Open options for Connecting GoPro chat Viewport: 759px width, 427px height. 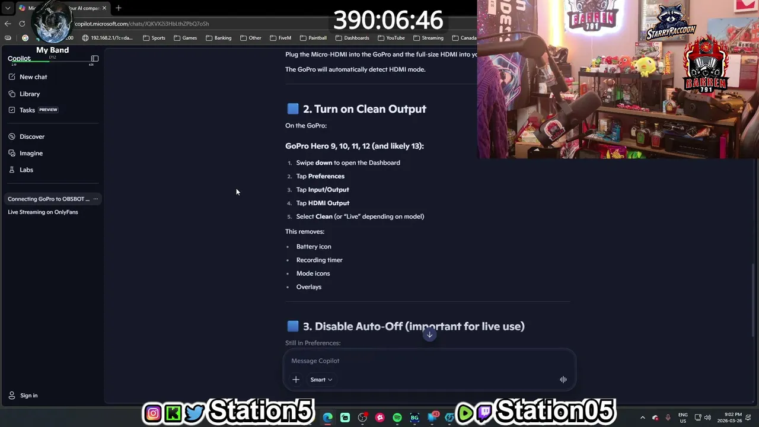point(95,199)
